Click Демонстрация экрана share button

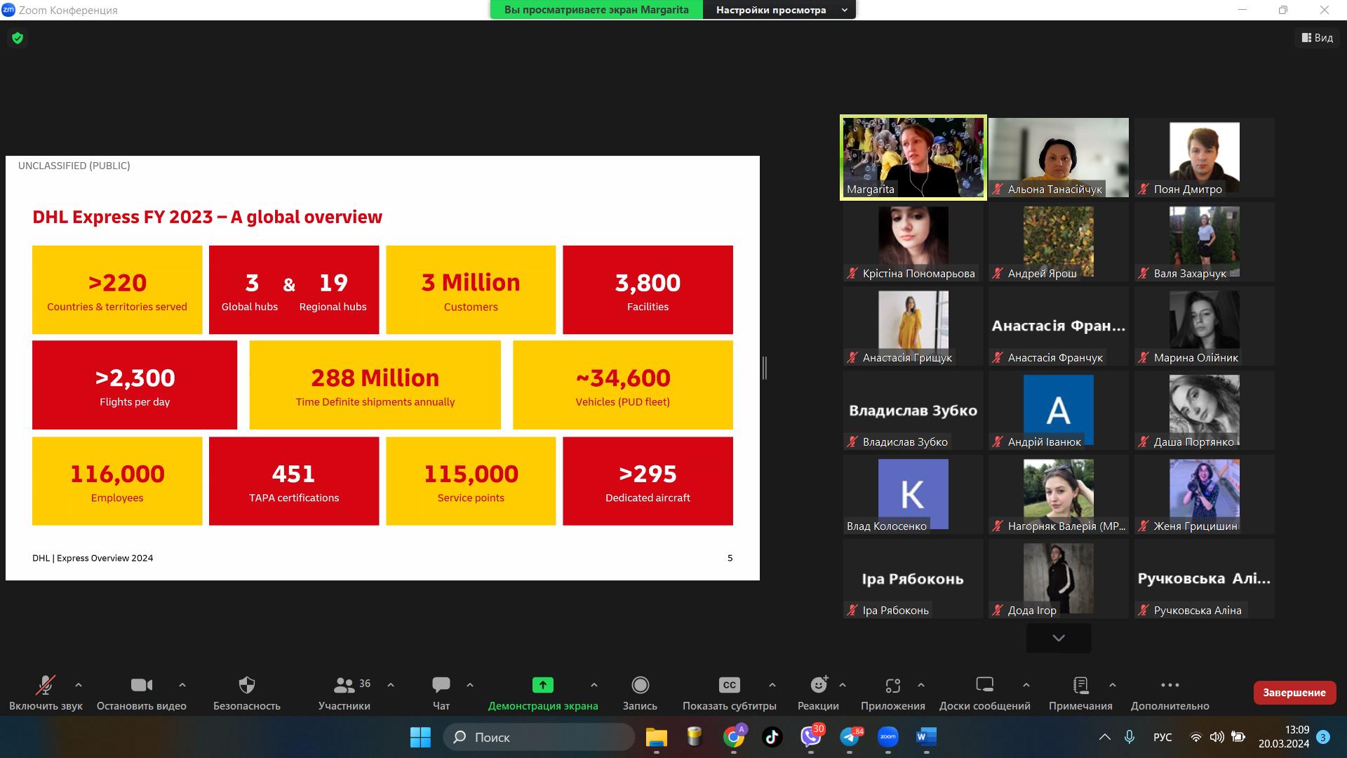tap(543, 685)
